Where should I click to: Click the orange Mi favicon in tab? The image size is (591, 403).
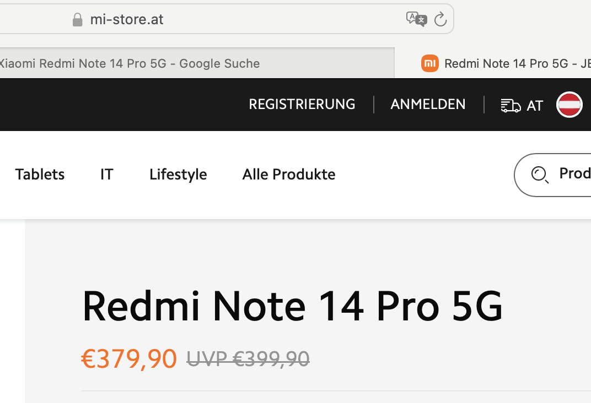(x=429, y=63)
